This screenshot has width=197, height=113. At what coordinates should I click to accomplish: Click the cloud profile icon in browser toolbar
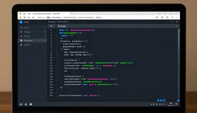(167, 17)
